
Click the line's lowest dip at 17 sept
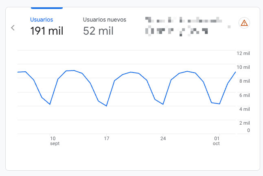107,106
